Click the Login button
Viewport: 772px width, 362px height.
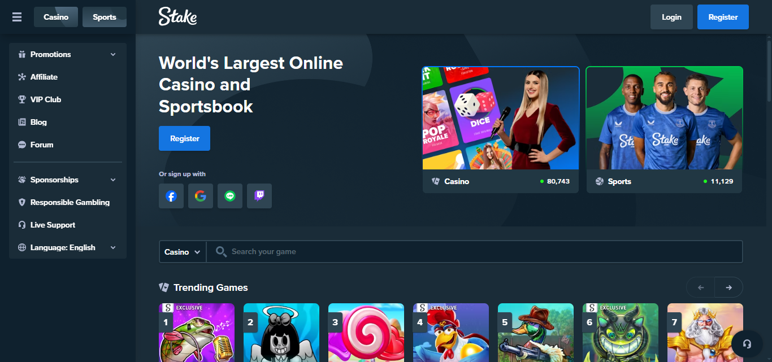click(x=671, y=17)
